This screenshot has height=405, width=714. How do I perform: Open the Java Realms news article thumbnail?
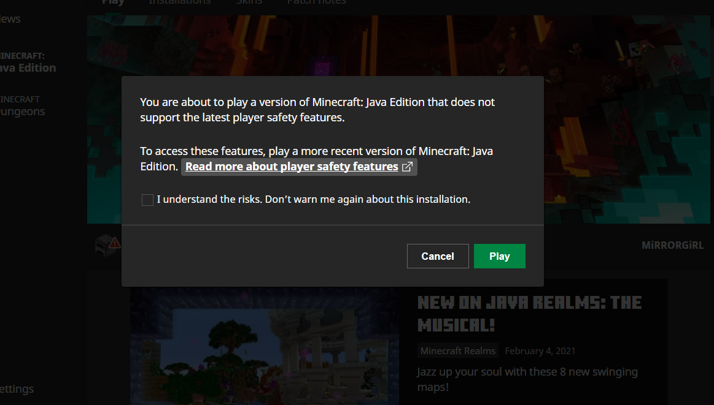tap(265, 346)
